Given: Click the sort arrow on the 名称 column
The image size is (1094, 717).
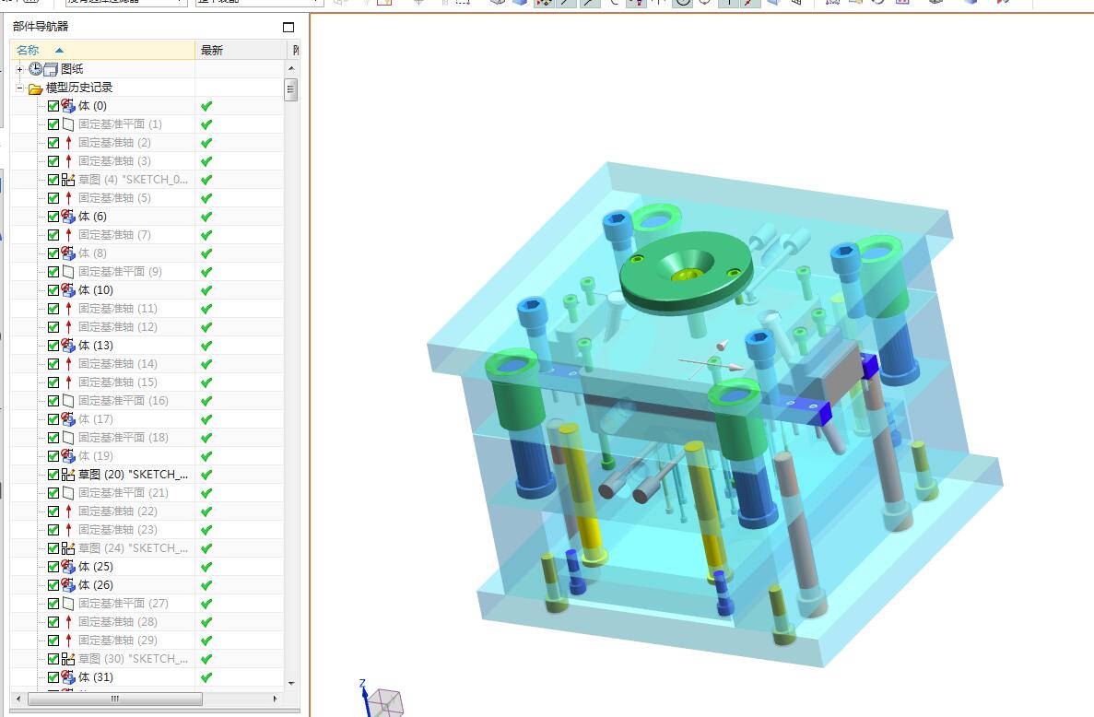Looking at the screenshot, I should click(x=59, y=50).
